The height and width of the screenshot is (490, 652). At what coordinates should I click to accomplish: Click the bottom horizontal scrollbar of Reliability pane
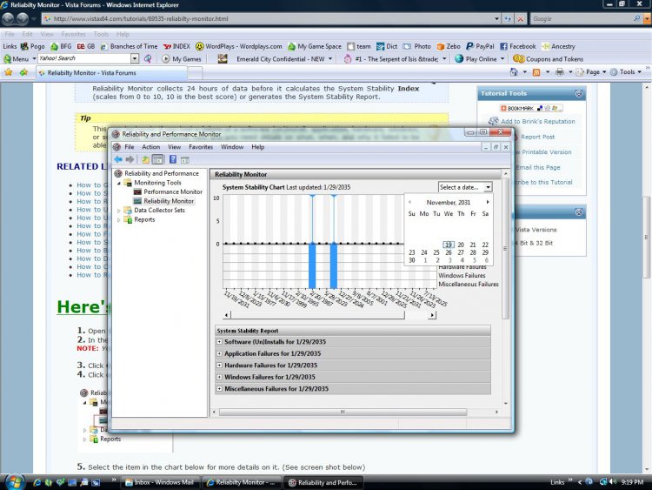coord(343,413)
